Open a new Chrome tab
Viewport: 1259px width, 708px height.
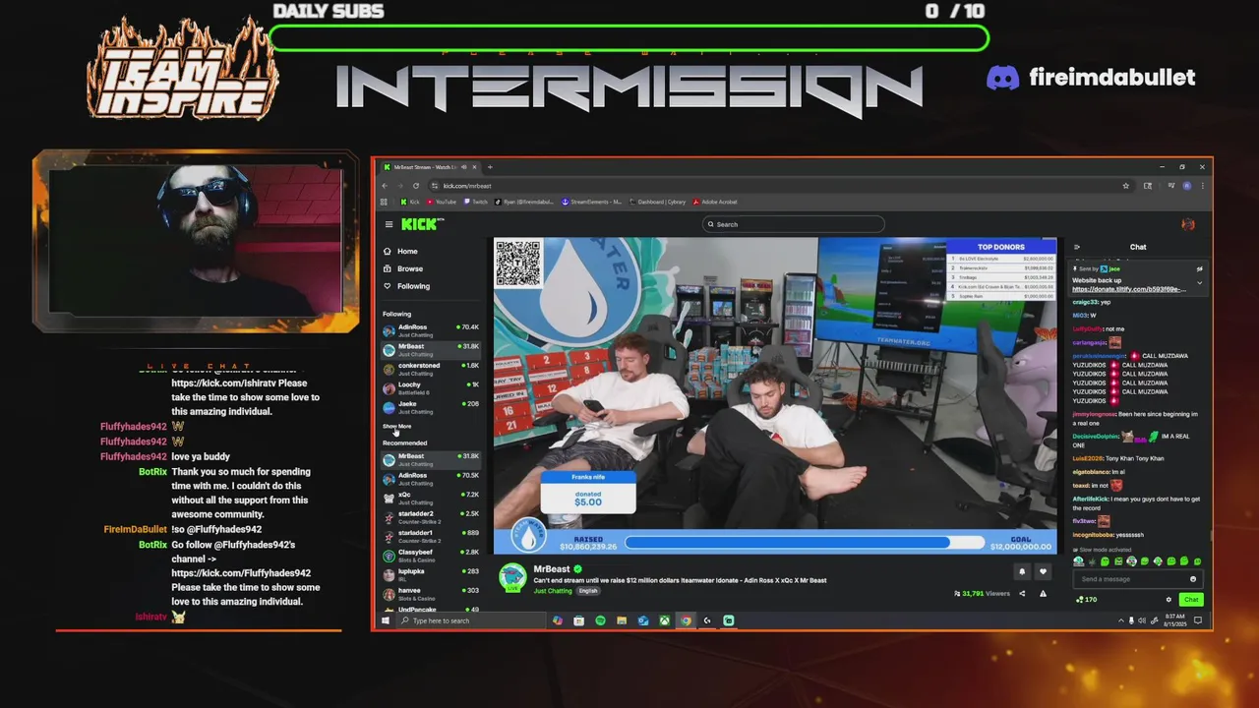[x=490, y=167]
